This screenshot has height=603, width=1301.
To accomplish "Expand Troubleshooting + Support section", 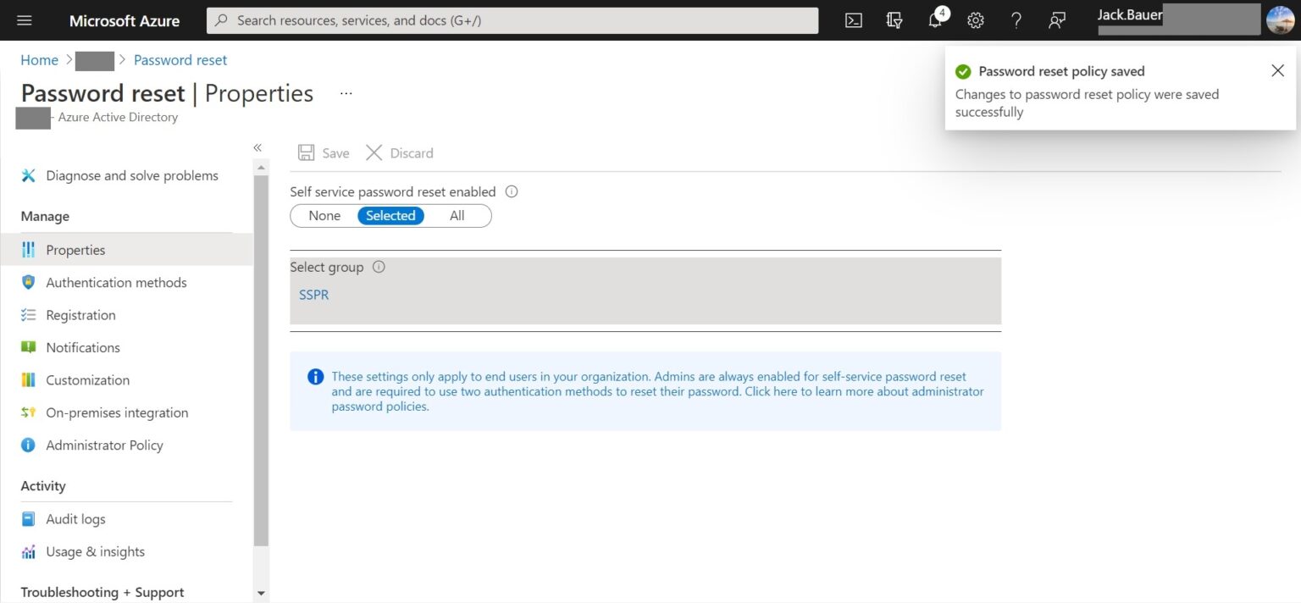I will tap(102, 591).
